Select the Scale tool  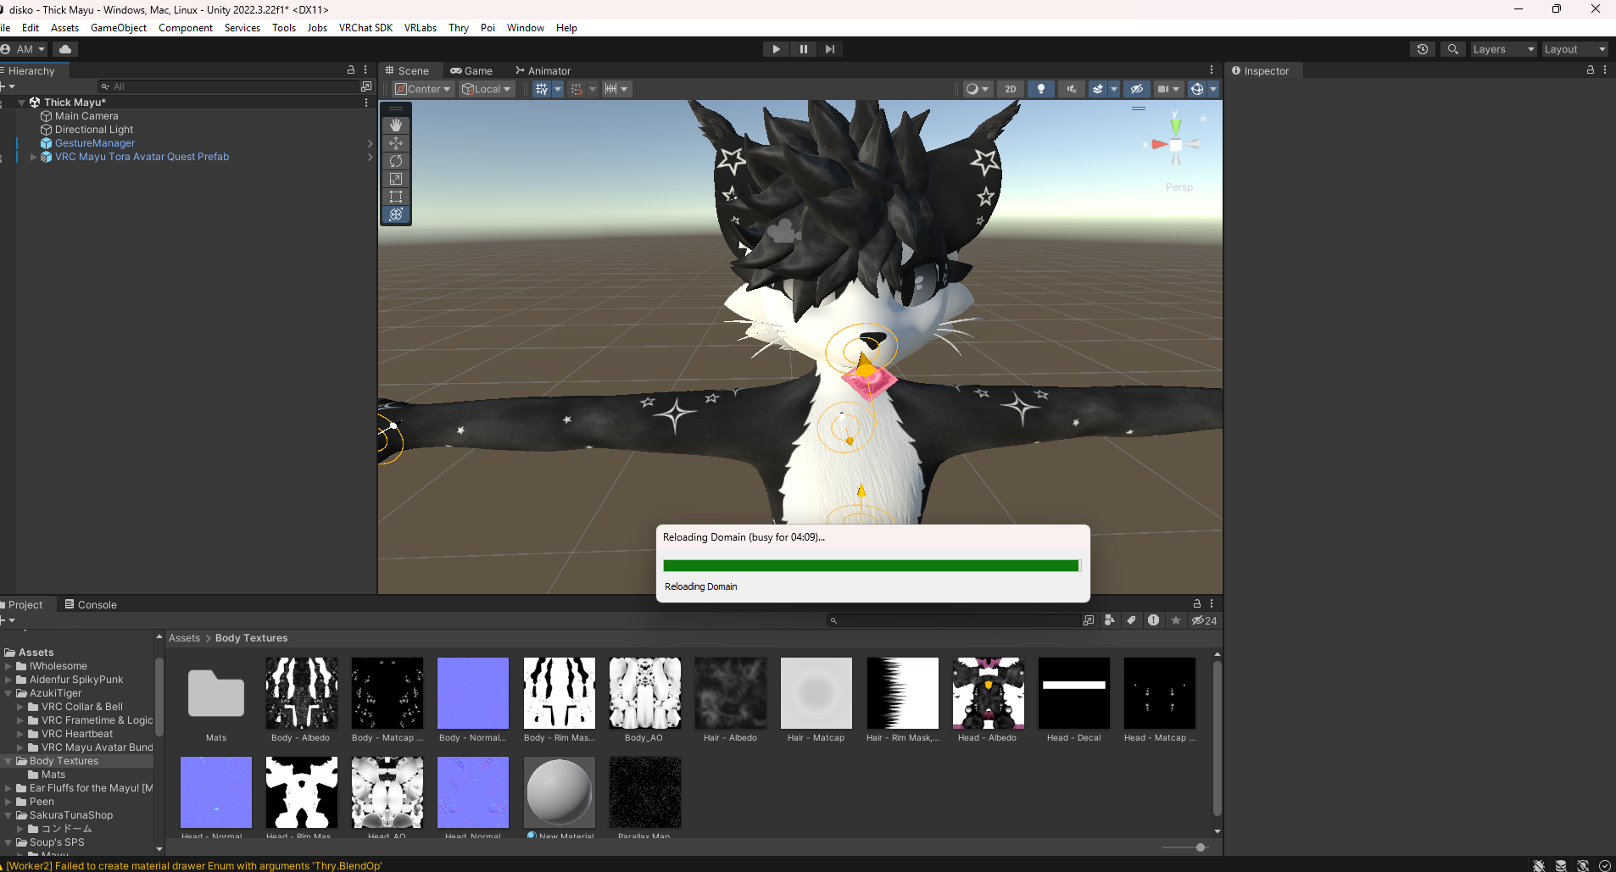[396, 179]
